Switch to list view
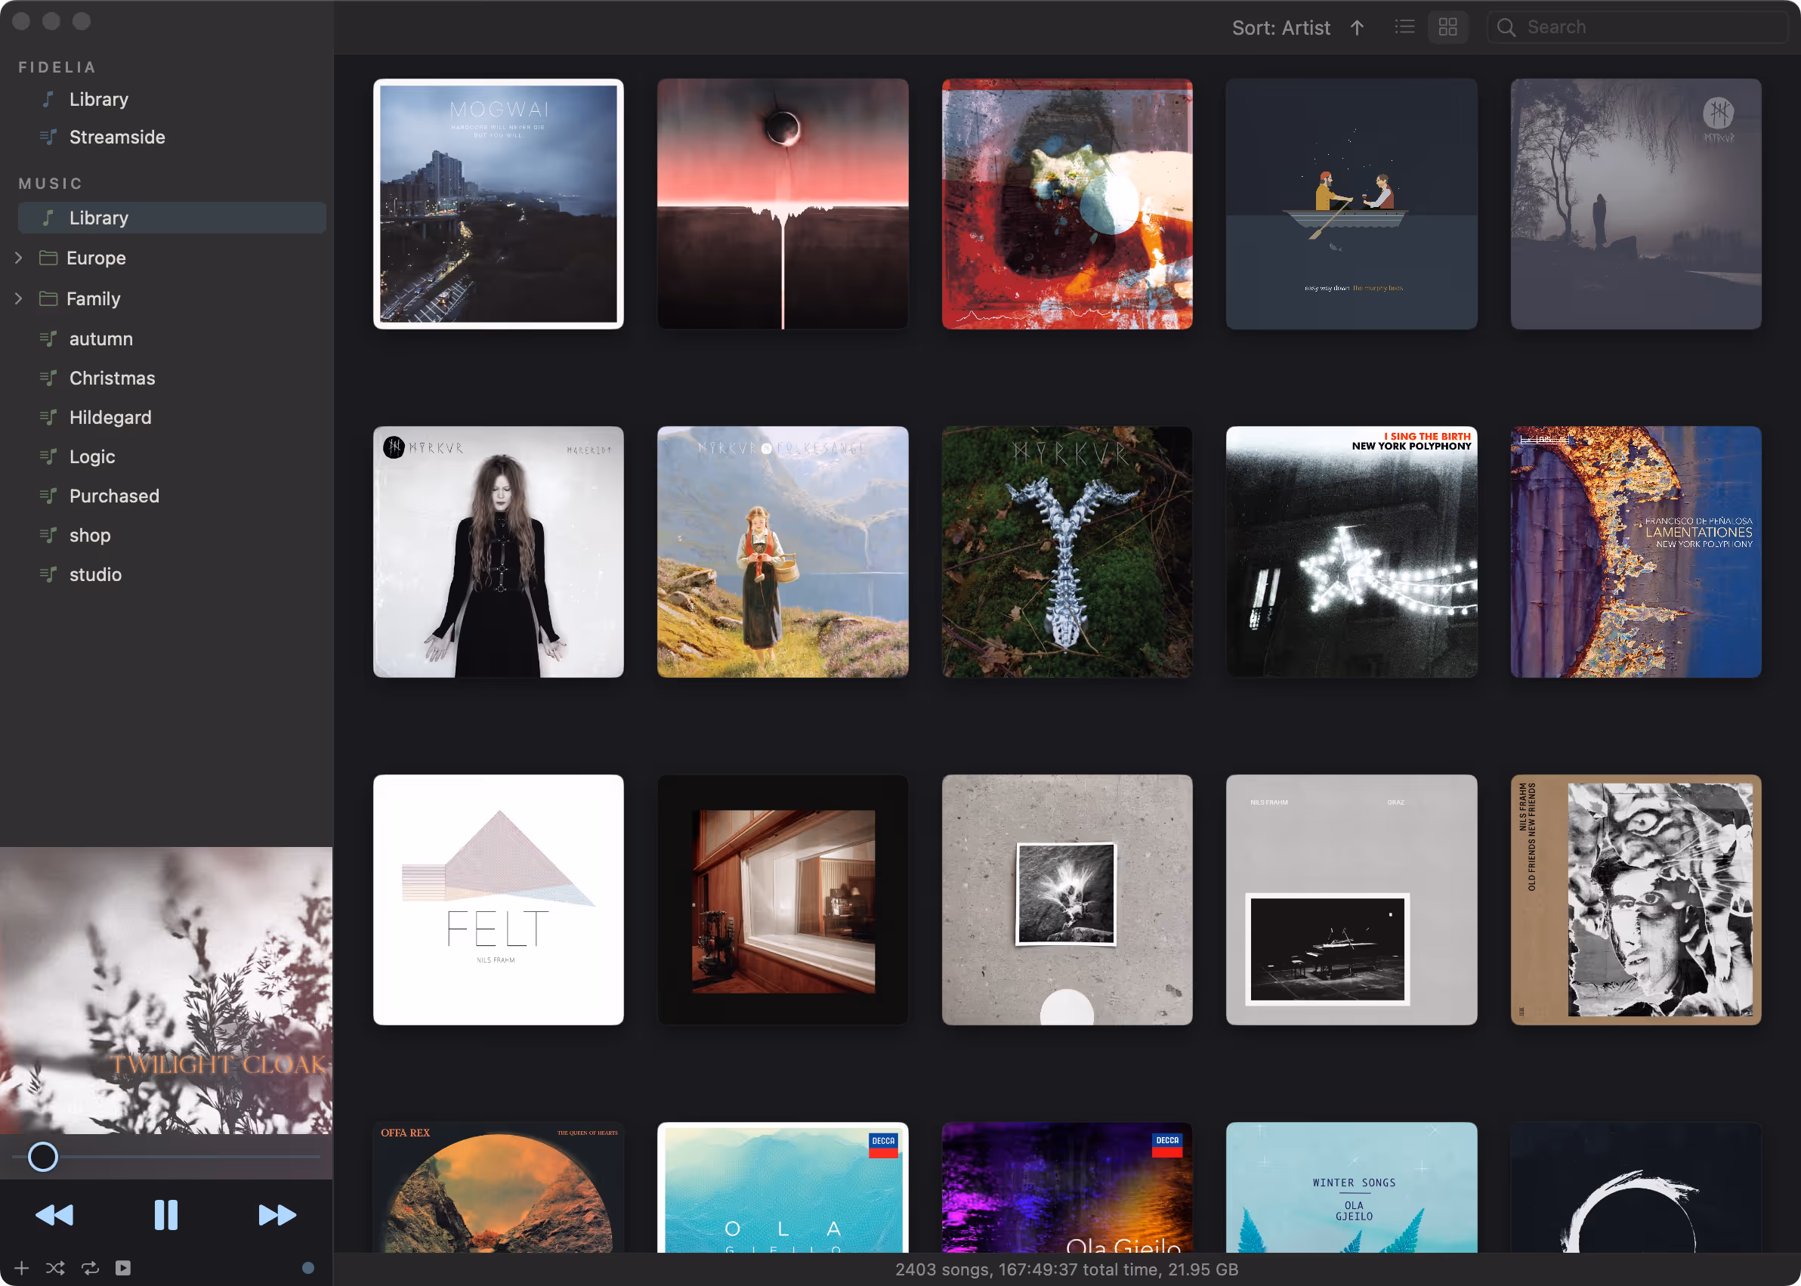 point(1404,27)
